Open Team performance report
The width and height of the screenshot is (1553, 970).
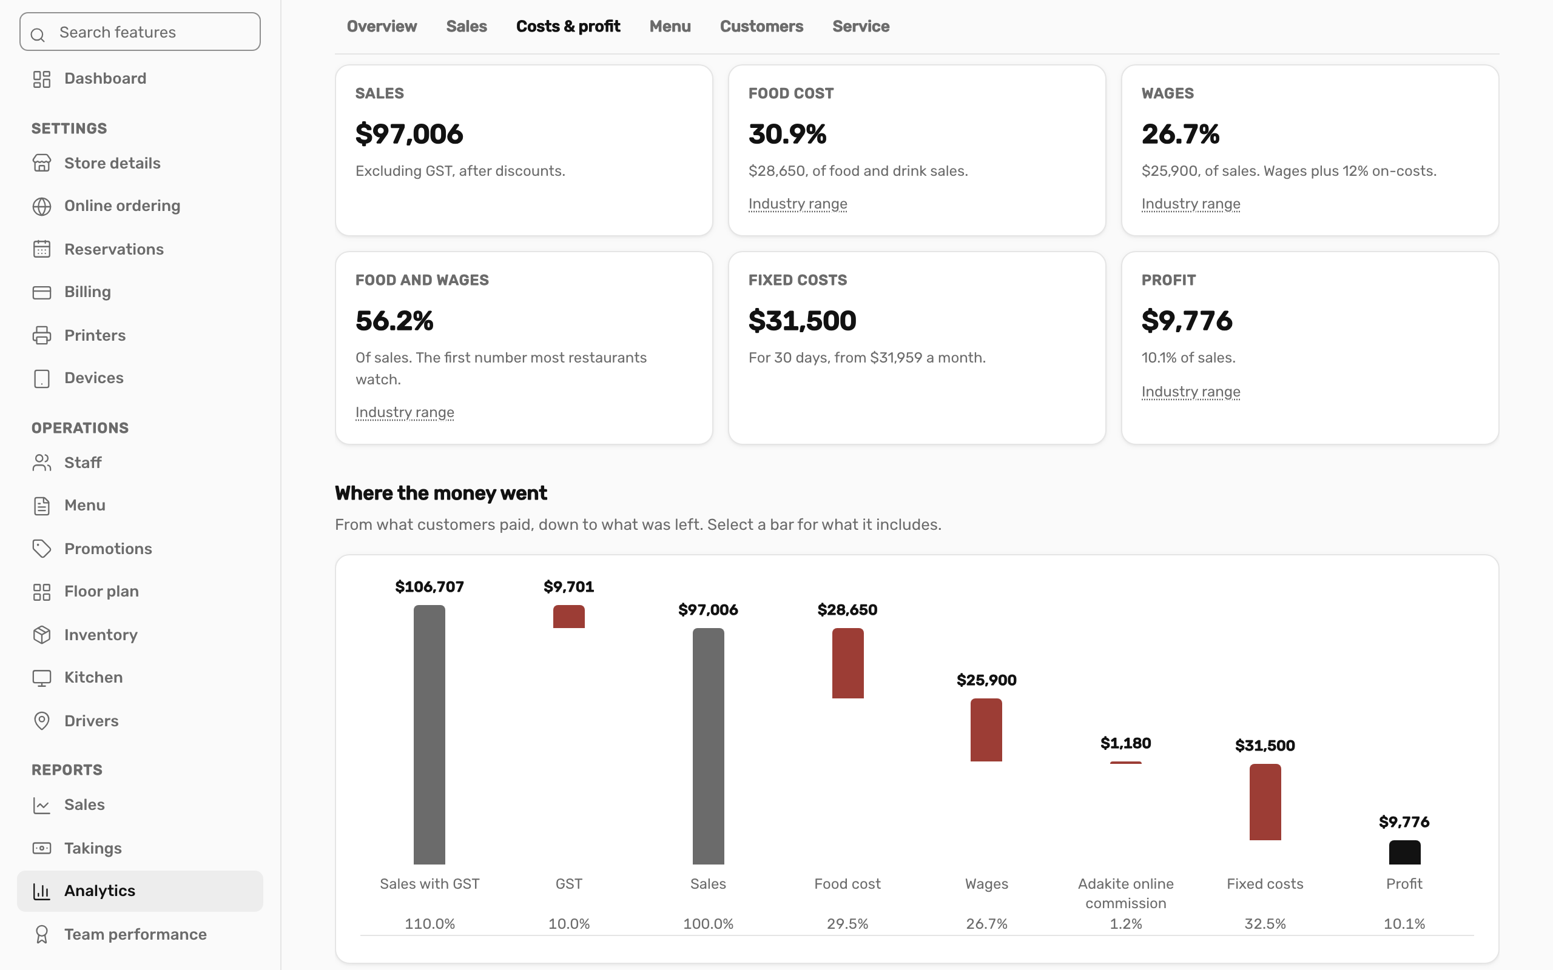coord(140,934)
